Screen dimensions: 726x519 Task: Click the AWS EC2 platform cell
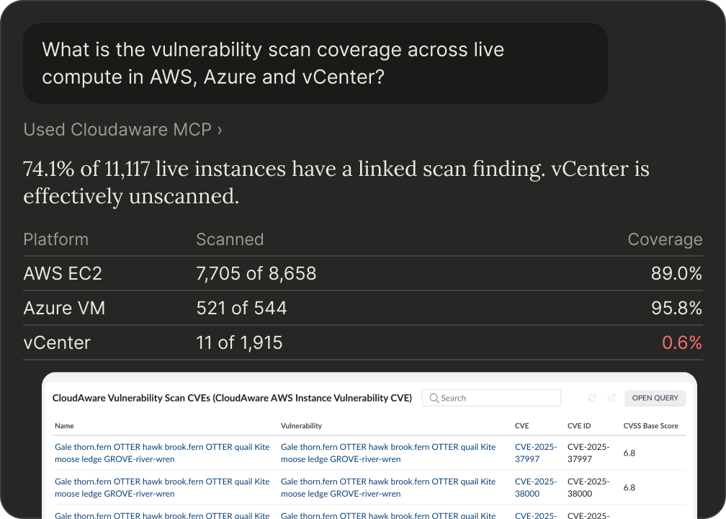pos(63,273)
